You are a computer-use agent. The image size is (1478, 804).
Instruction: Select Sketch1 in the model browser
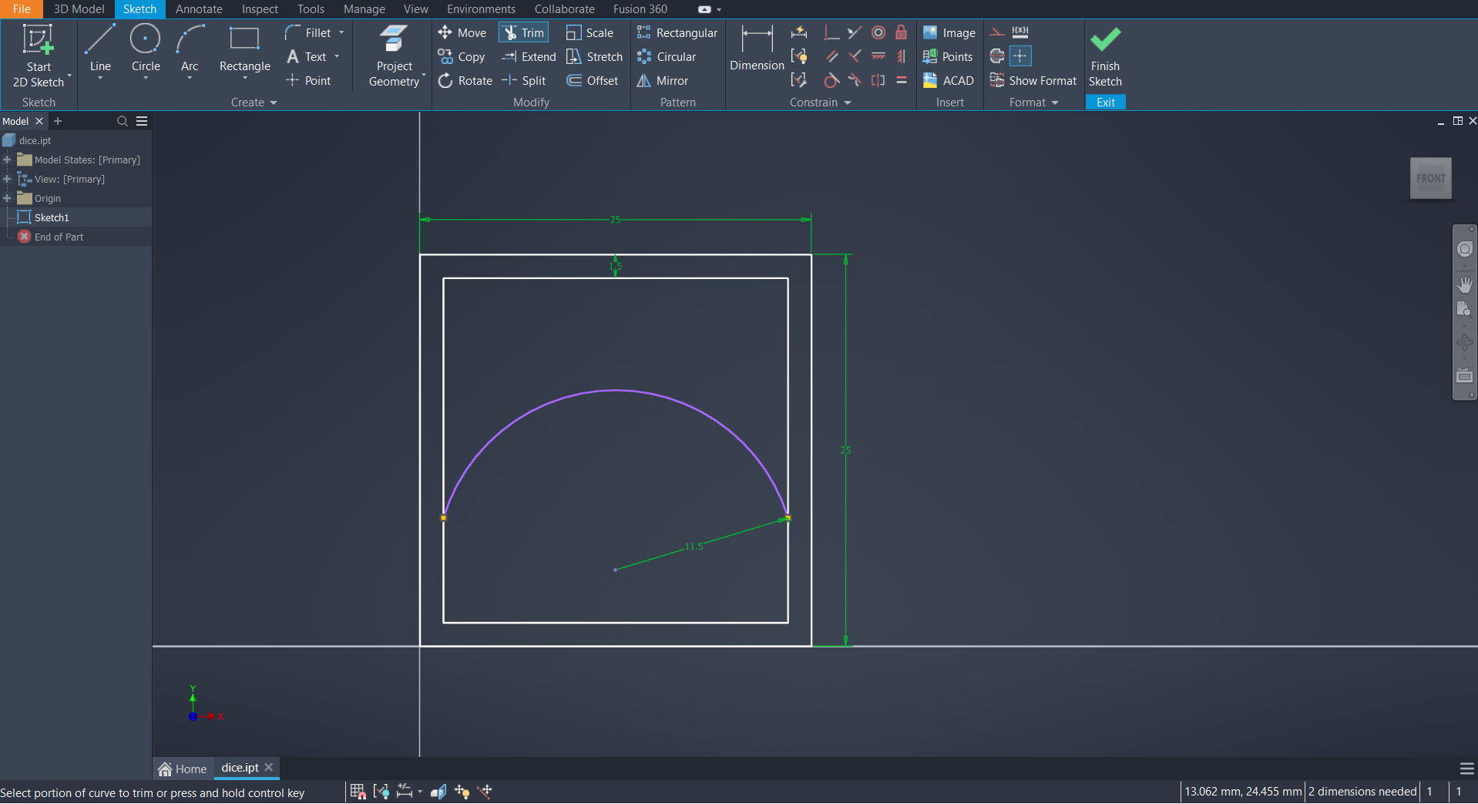pyautogui.click(x=52, y=217)
